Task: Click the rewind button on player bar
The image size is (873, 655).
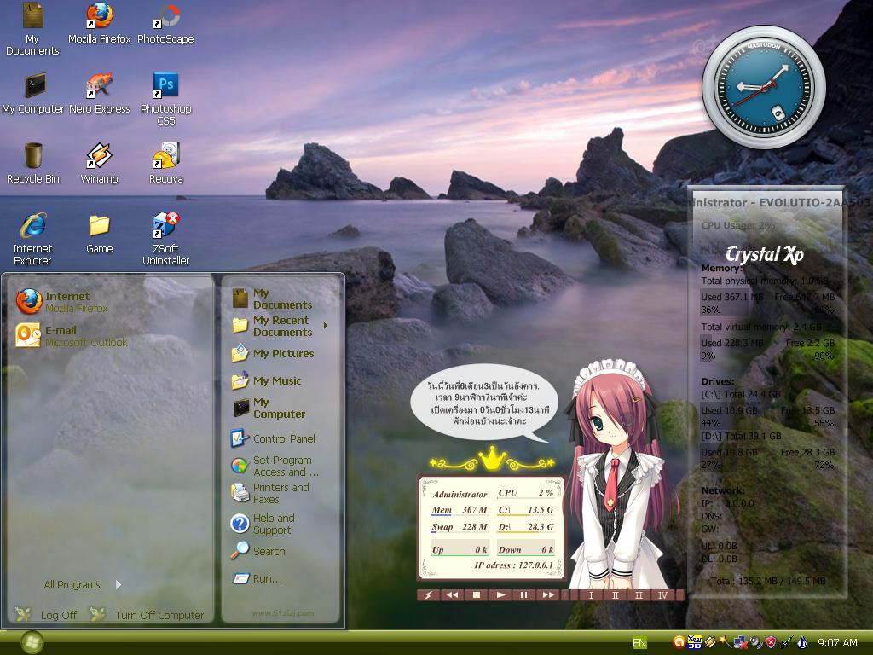Action: pos(452,594)
